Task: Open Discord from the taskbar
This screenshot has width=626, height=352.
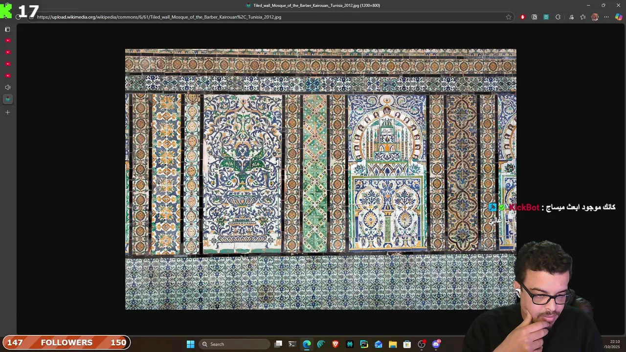Action: (436, 344)
